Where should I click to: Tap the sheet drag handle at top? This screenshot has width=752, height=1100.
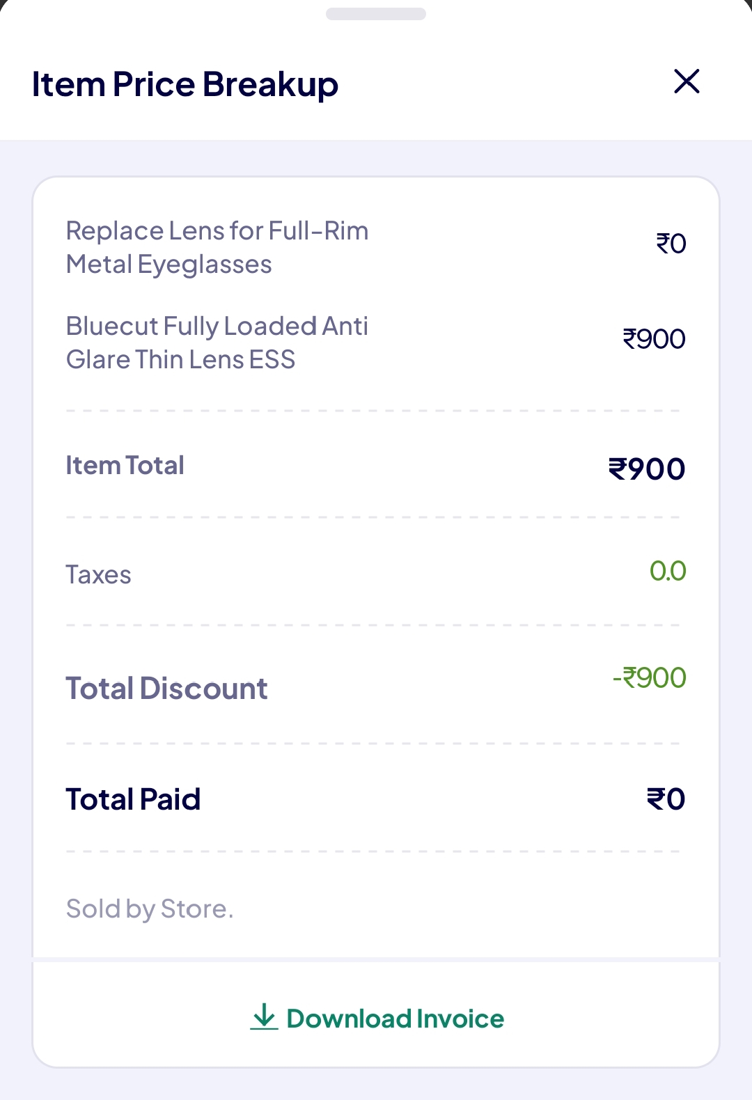pos(376,14)
